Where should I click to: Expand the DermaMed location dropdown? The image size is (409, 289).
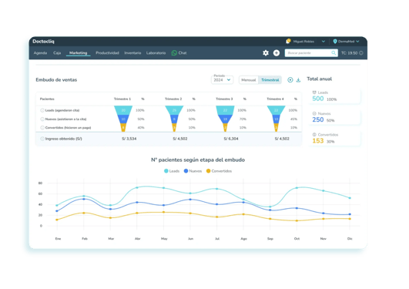(357, 42)
